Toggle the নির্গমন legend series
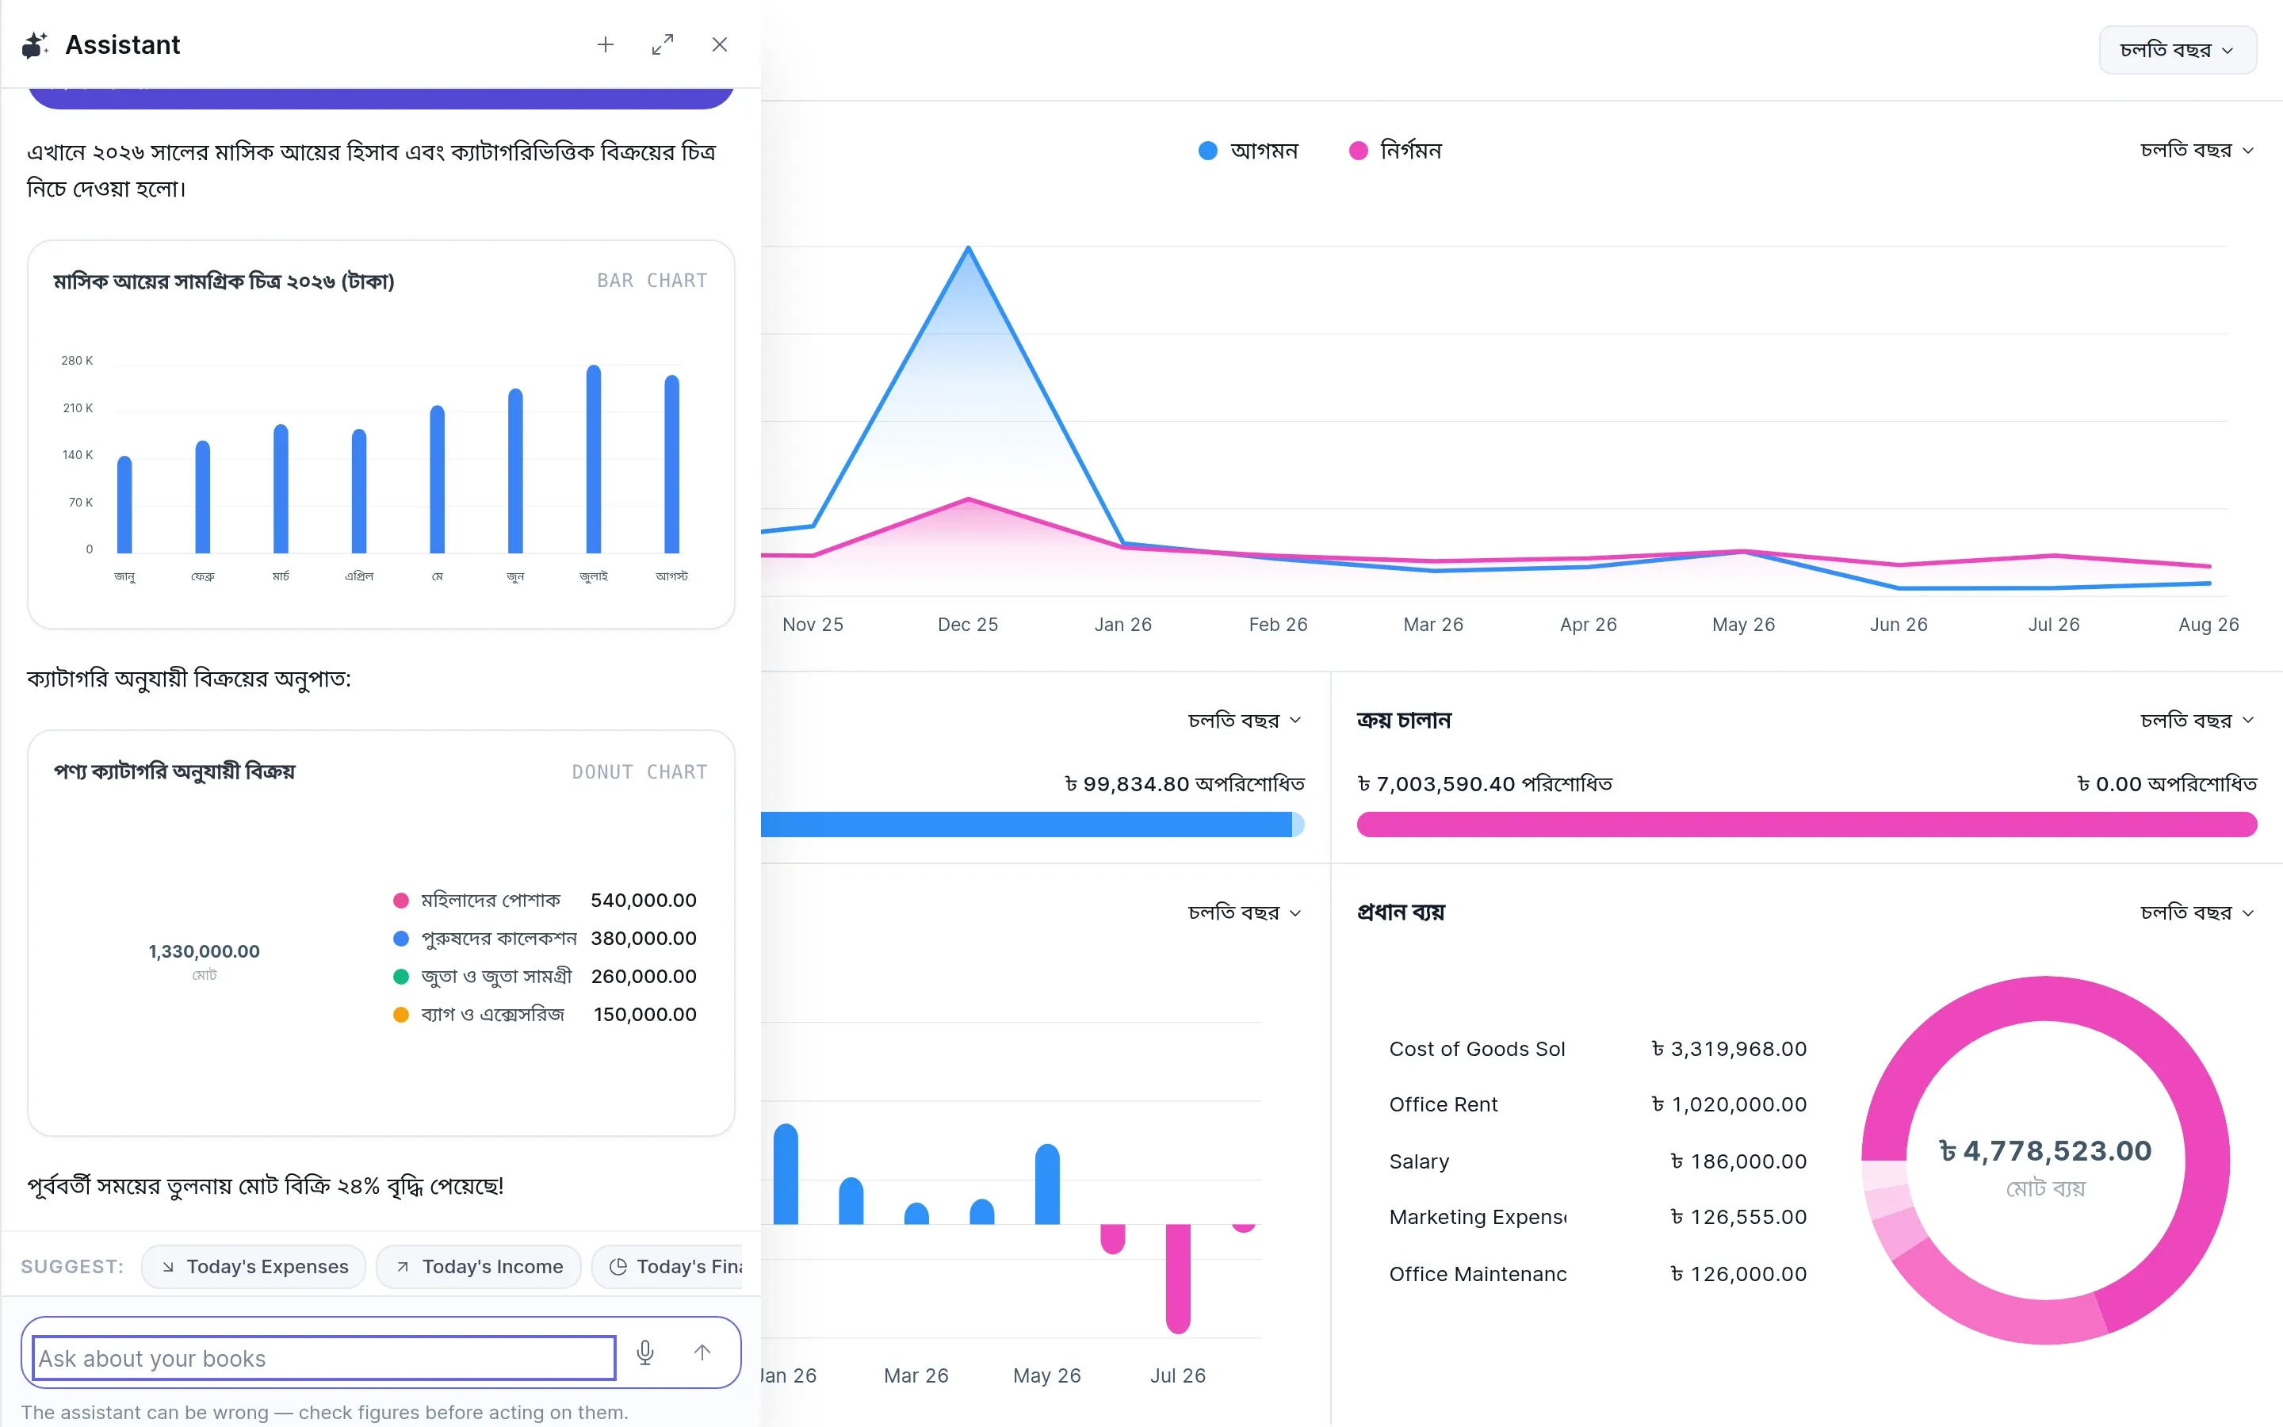The height and width of the screenshot is (1427, 2283). [1395, 151]
